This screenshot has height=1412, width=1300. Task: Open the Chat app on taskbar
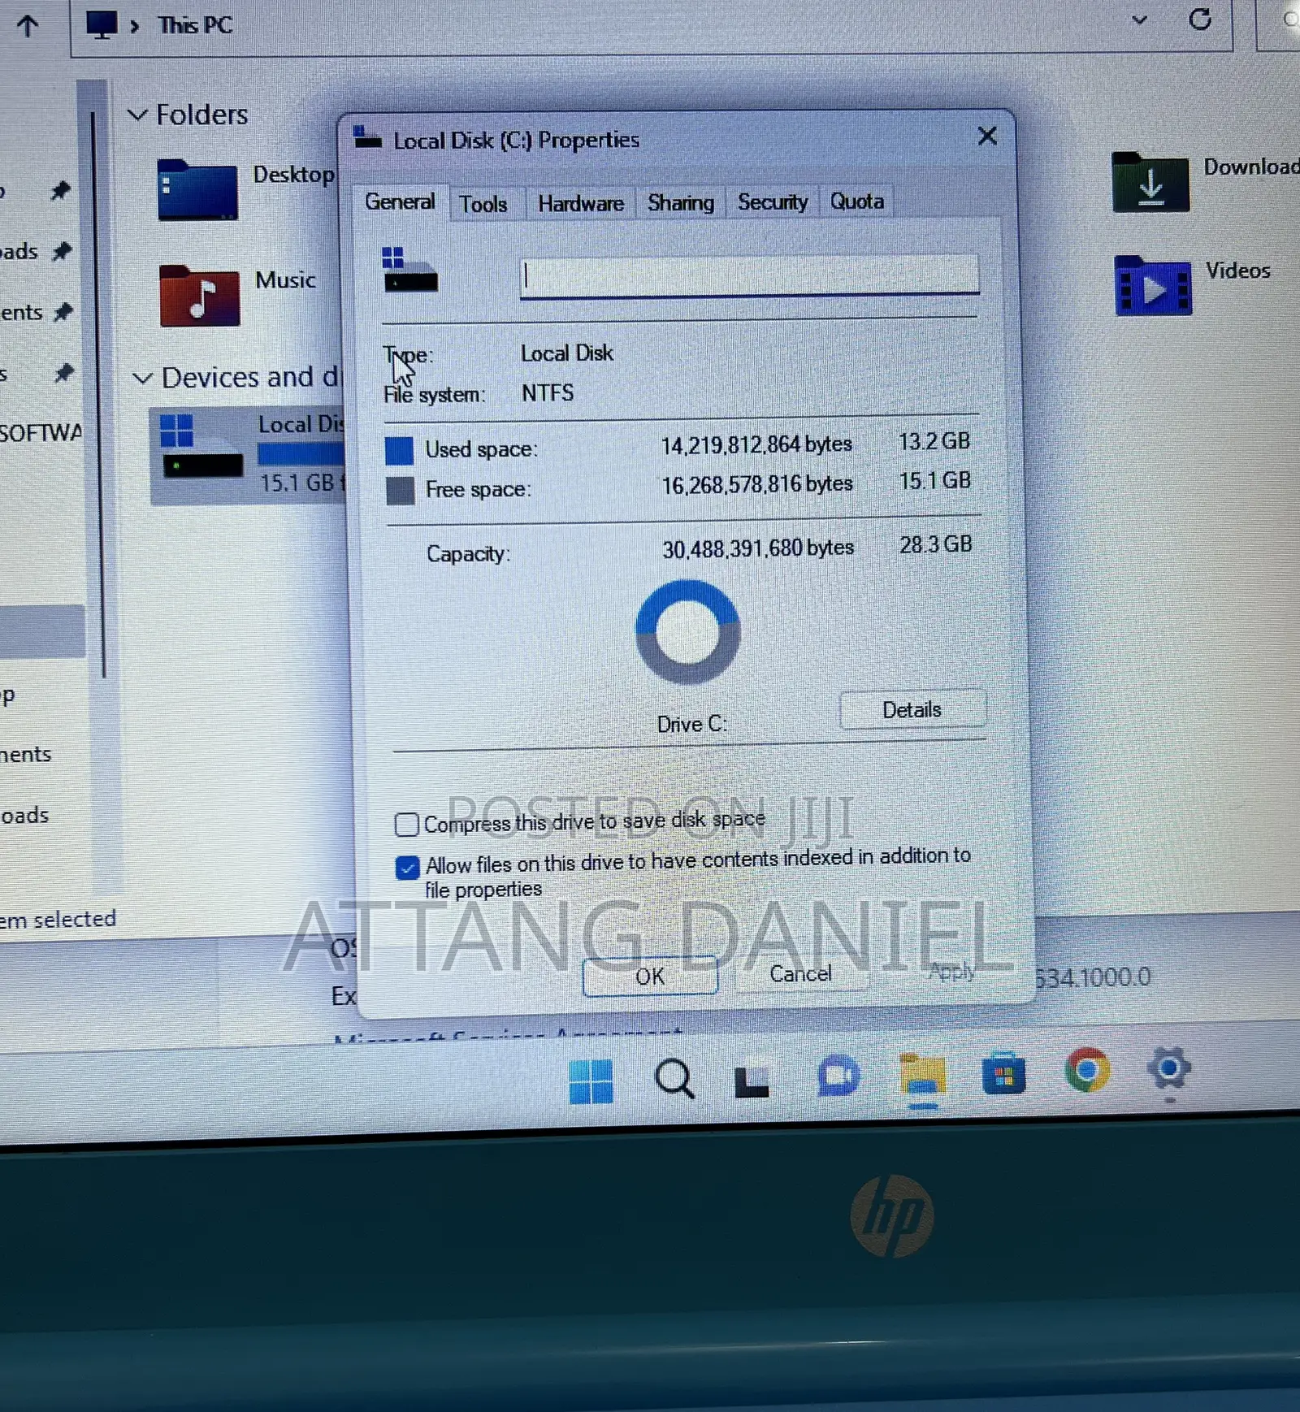point(838,1076)
